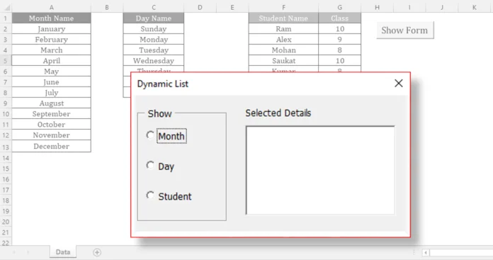
Task: Click the horizontal scrollbar left arrow
Action: point(426,252)
